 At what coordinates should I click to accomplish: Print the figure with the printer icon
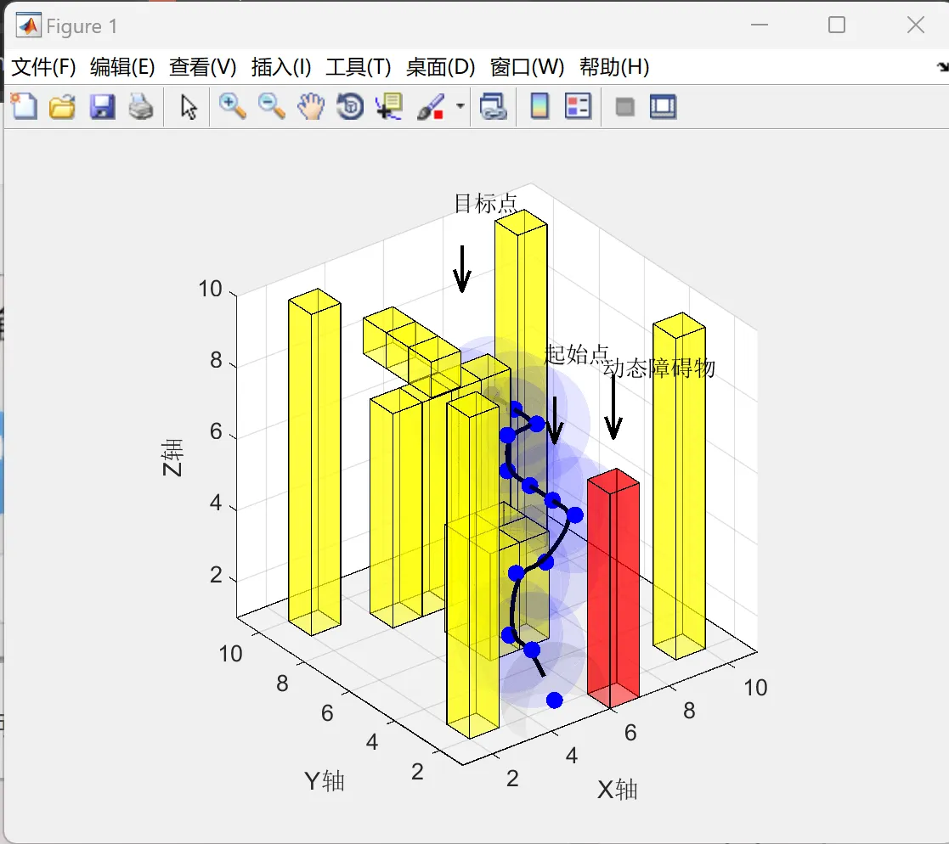tap(141, 106)
